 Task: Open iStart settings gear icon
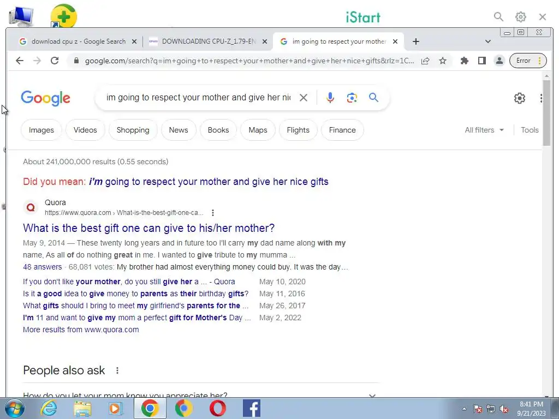point(520,17)
